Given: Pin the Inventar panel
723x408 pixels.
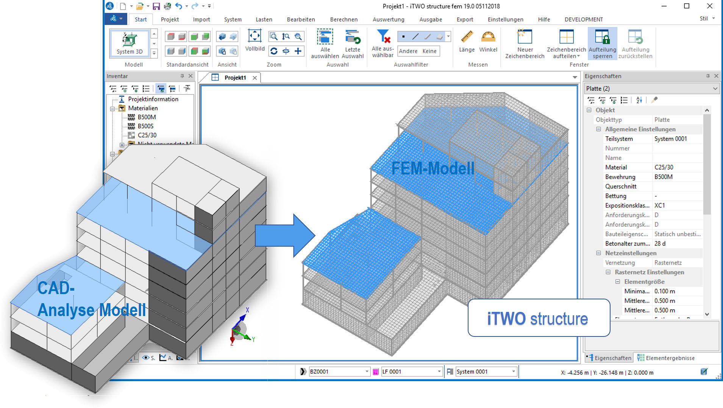Looking at the screenshot, I should click(x=182, y=76).
